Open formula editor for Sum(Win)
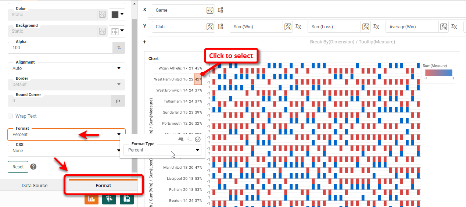Image resolution: width=466 pixels, height=207 pixels. (x=288, y=27)
